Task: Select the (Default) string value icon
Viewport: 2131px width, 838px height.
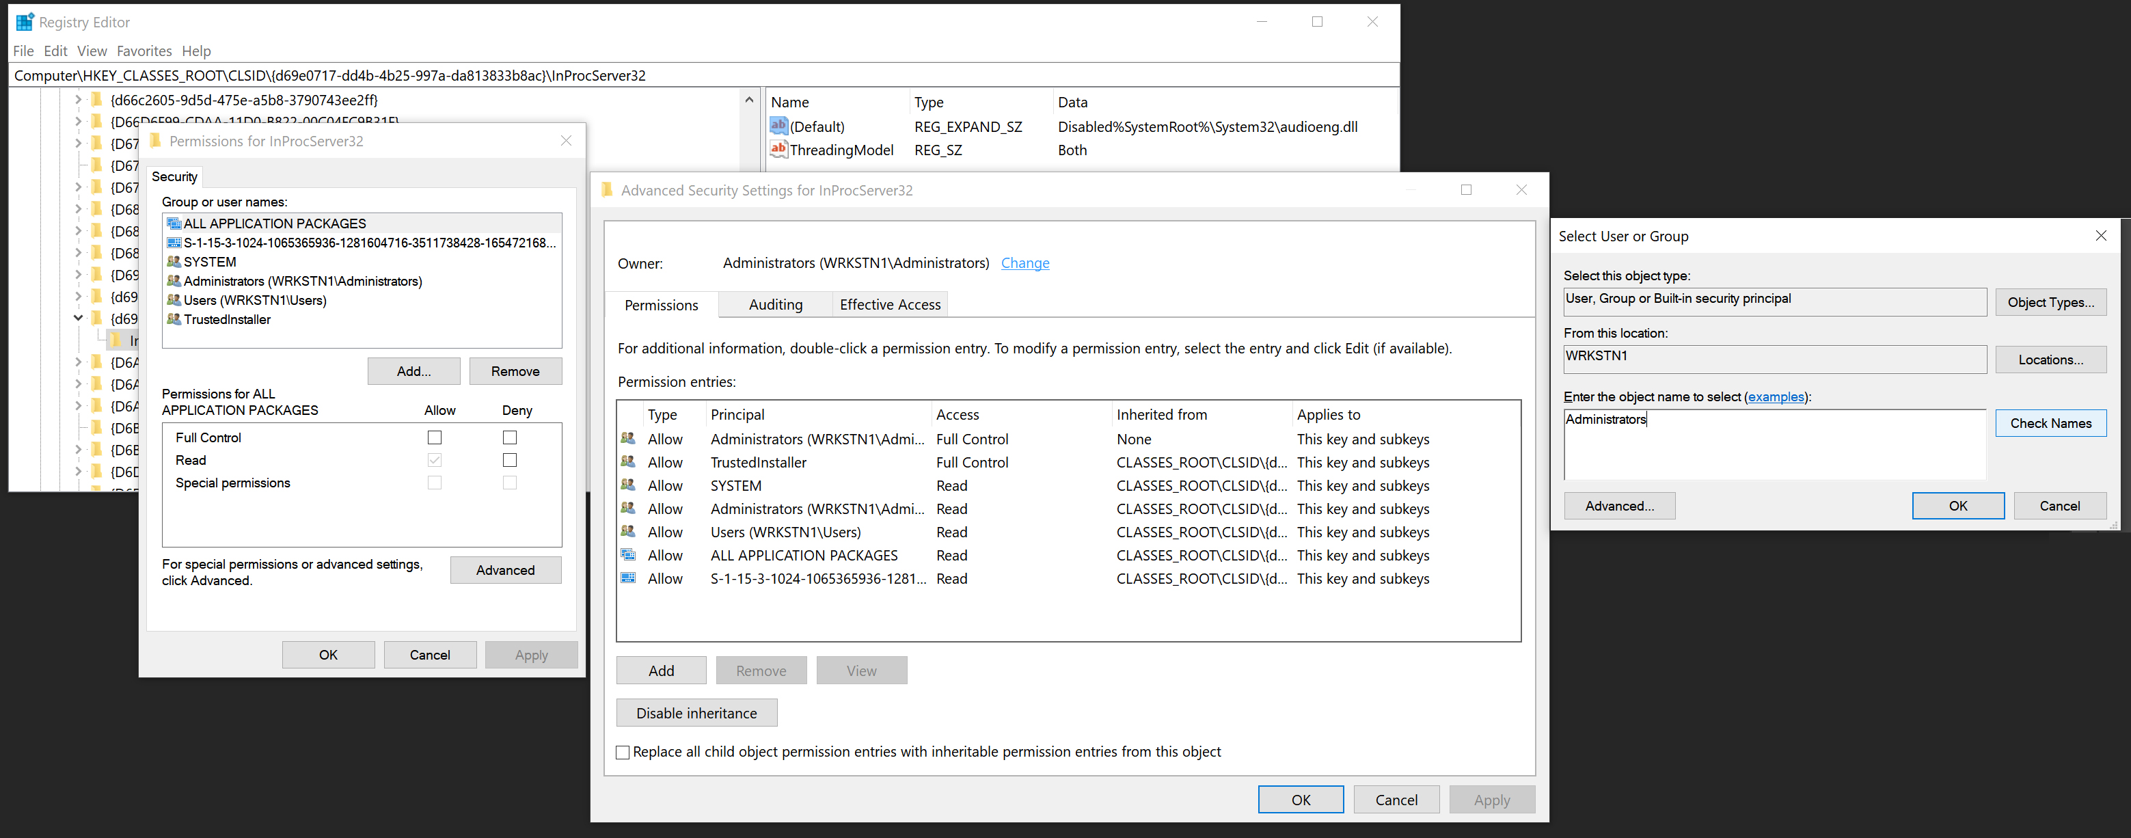Action: pos(778,126)
